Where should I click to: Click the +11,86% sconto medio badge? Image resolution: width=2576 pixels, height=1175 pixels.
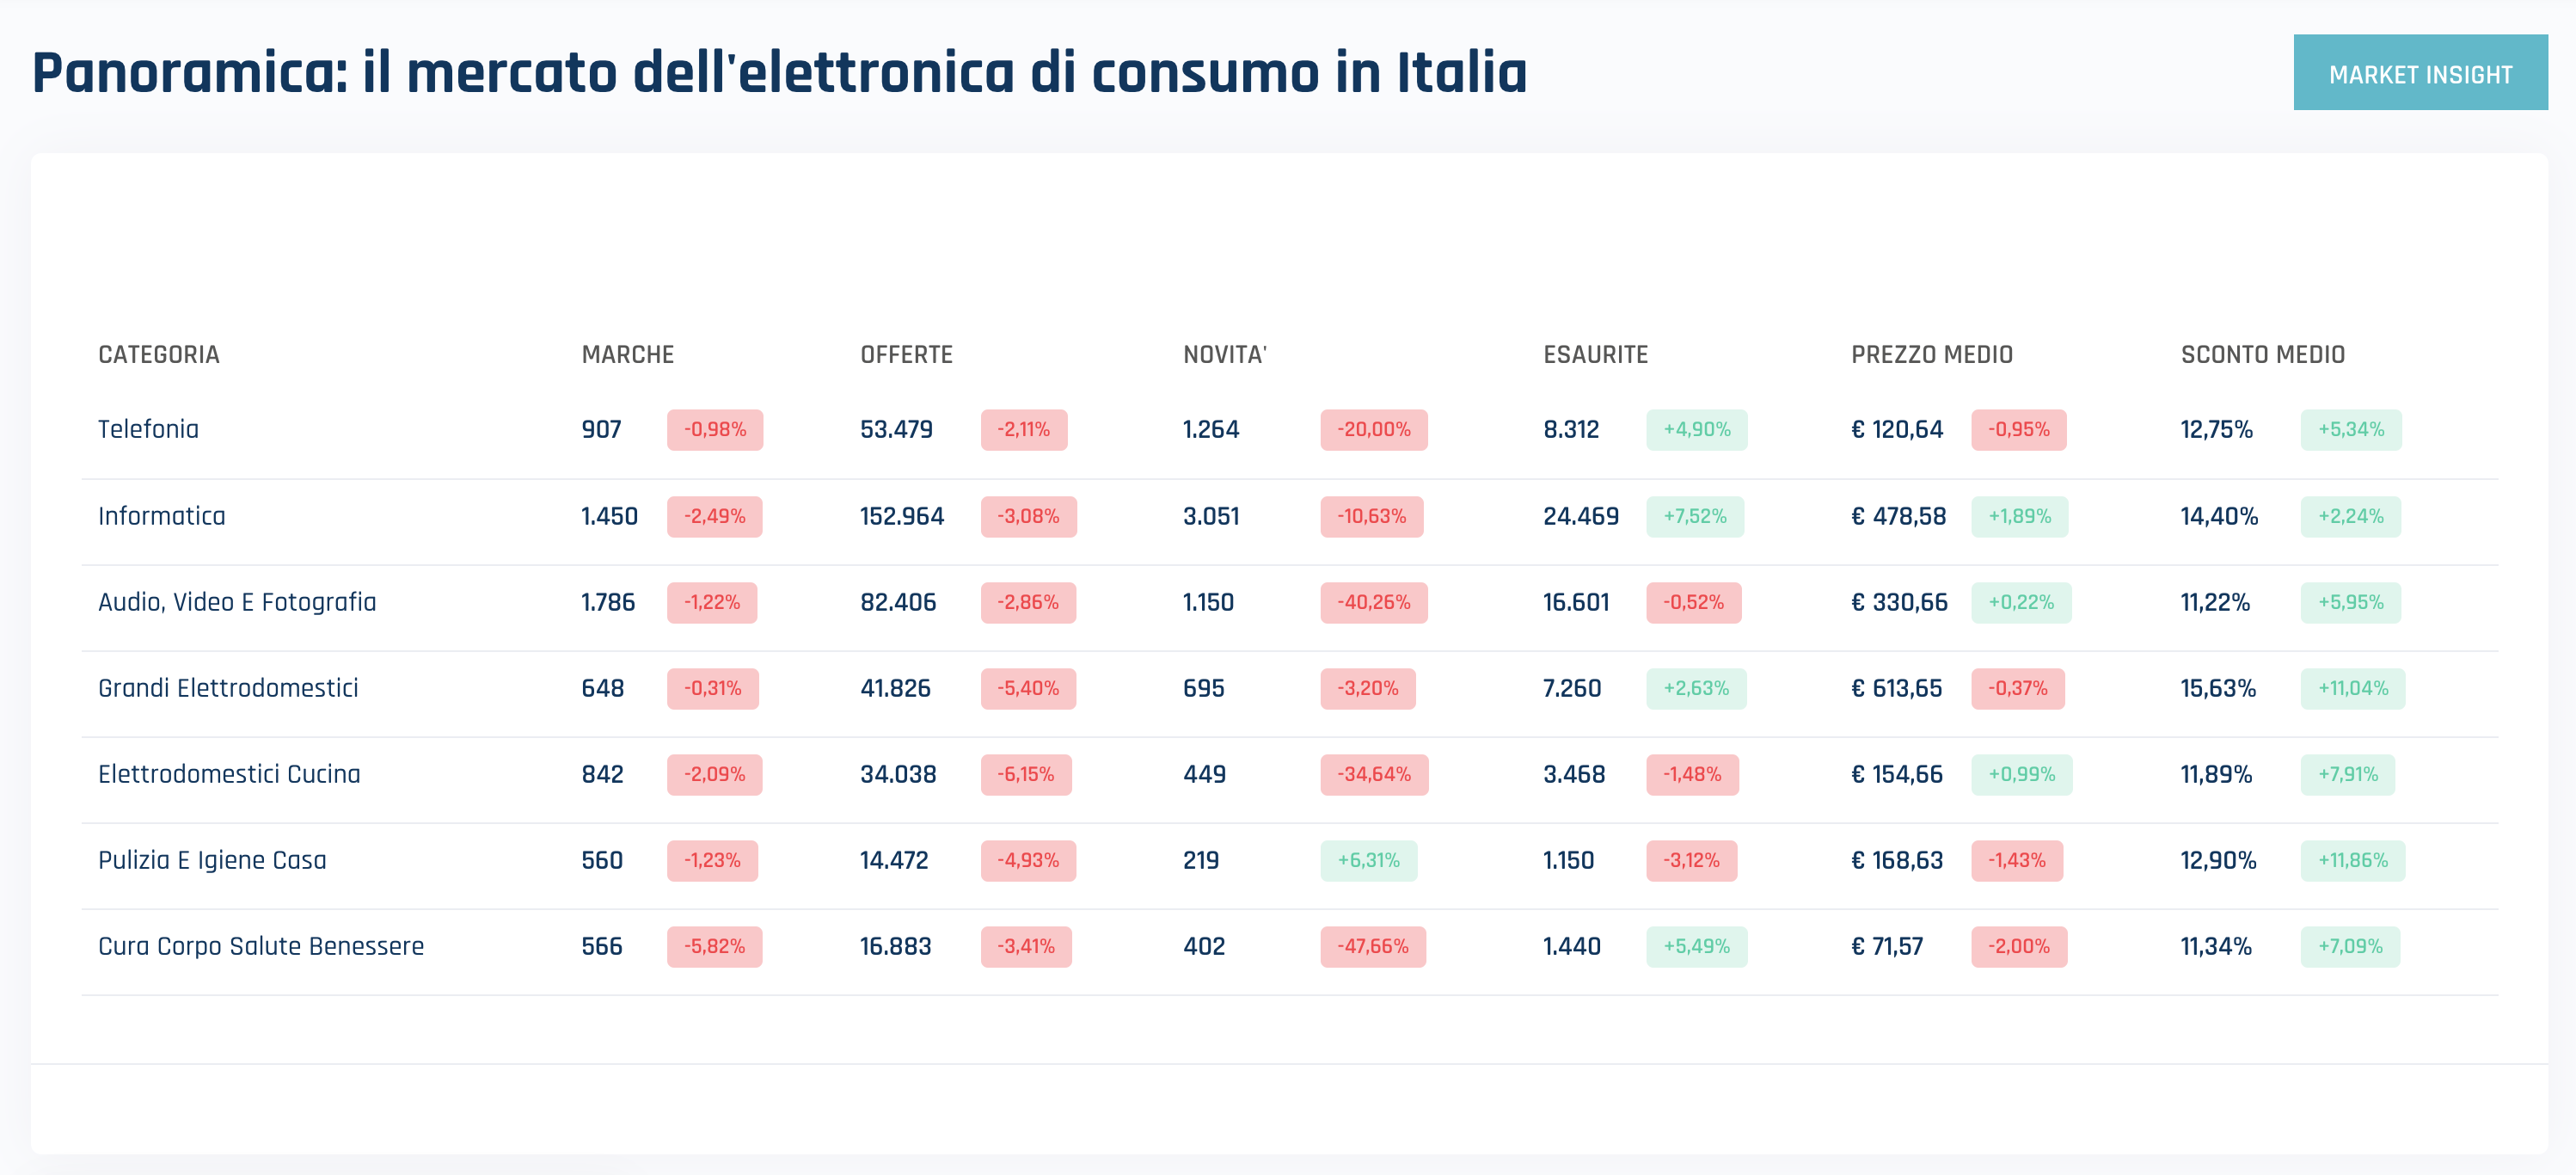tap(2352, 860)
